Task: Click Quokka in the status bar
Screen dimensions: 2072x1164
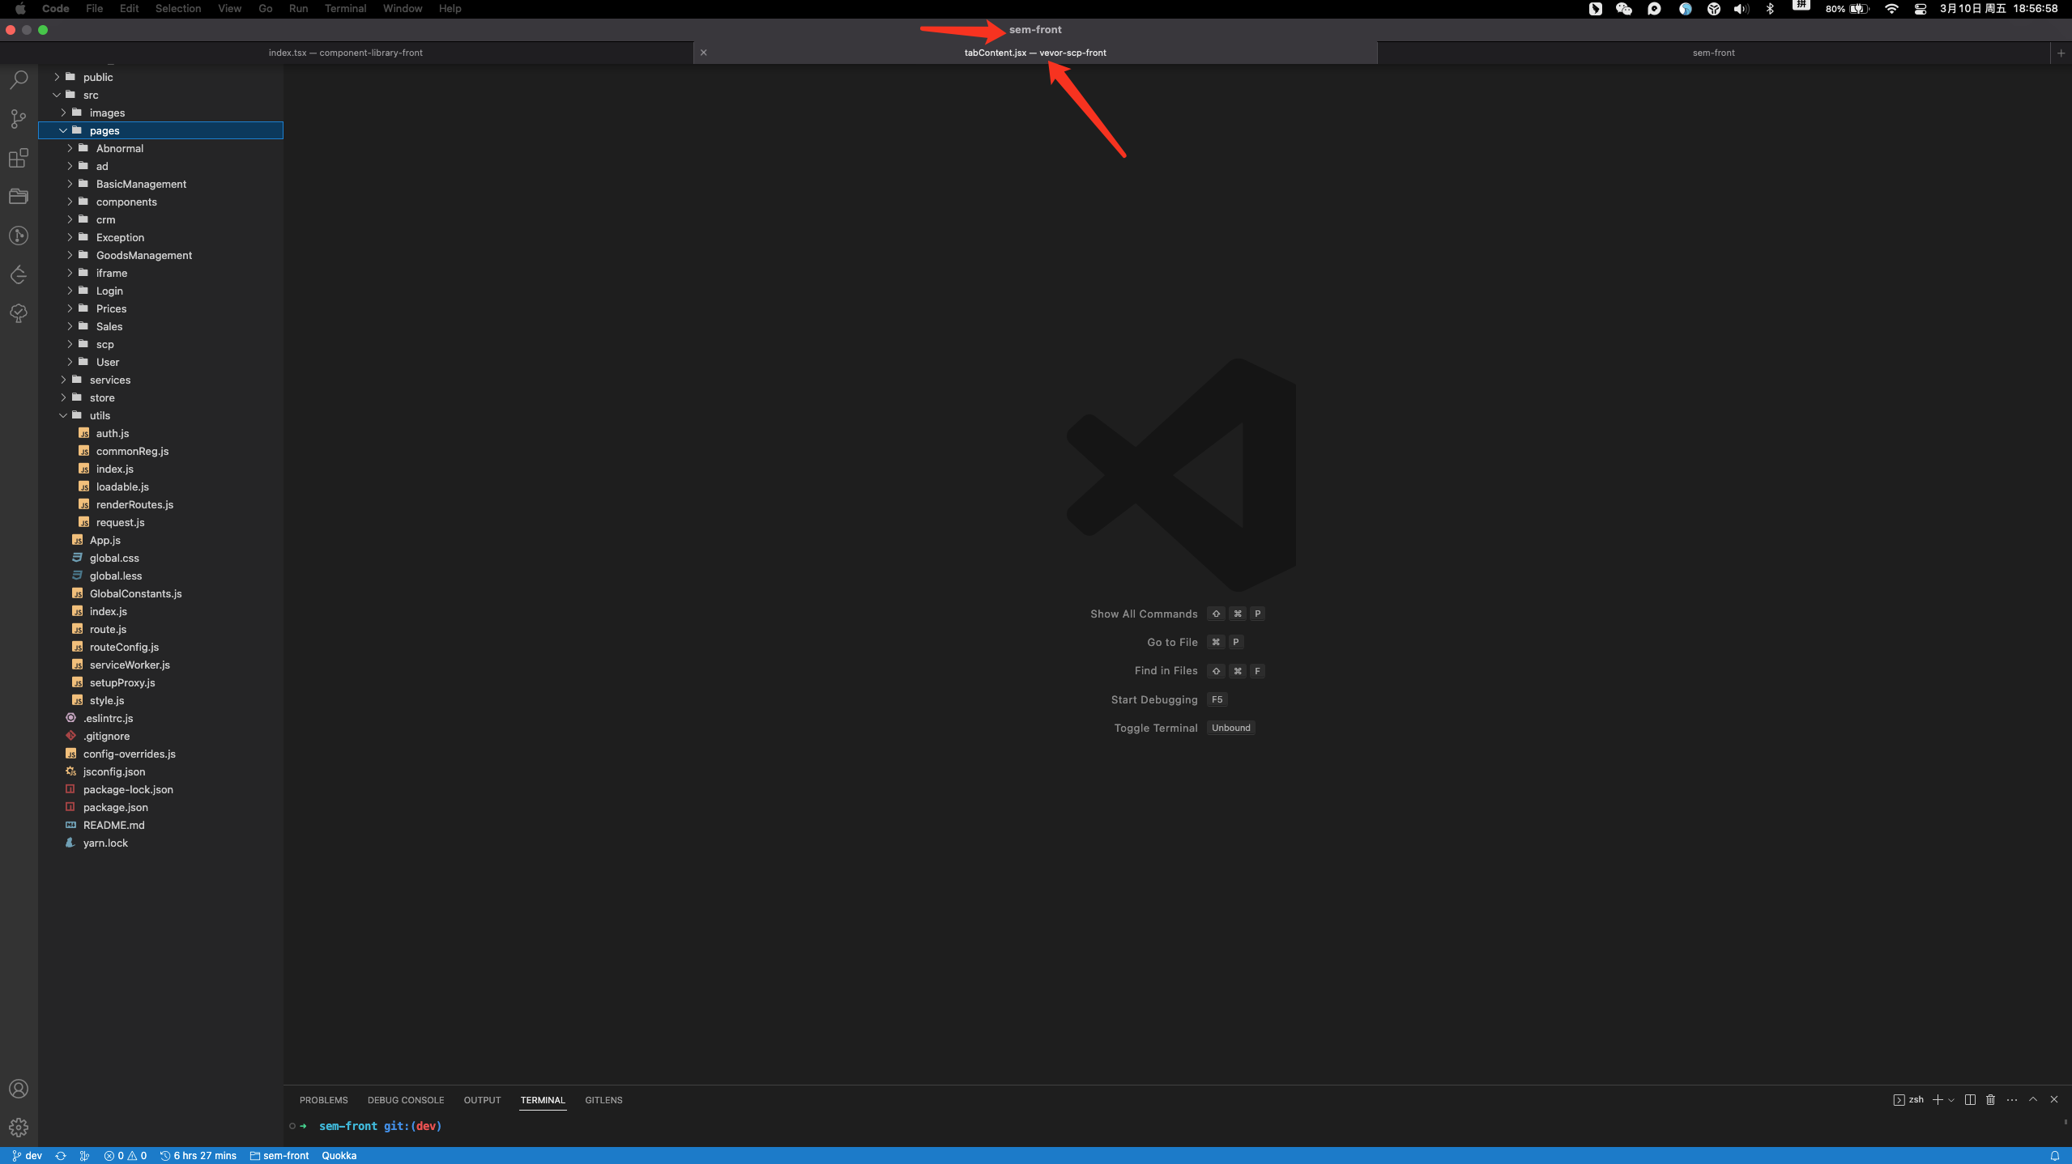Action: click(x=339, y=1155)
